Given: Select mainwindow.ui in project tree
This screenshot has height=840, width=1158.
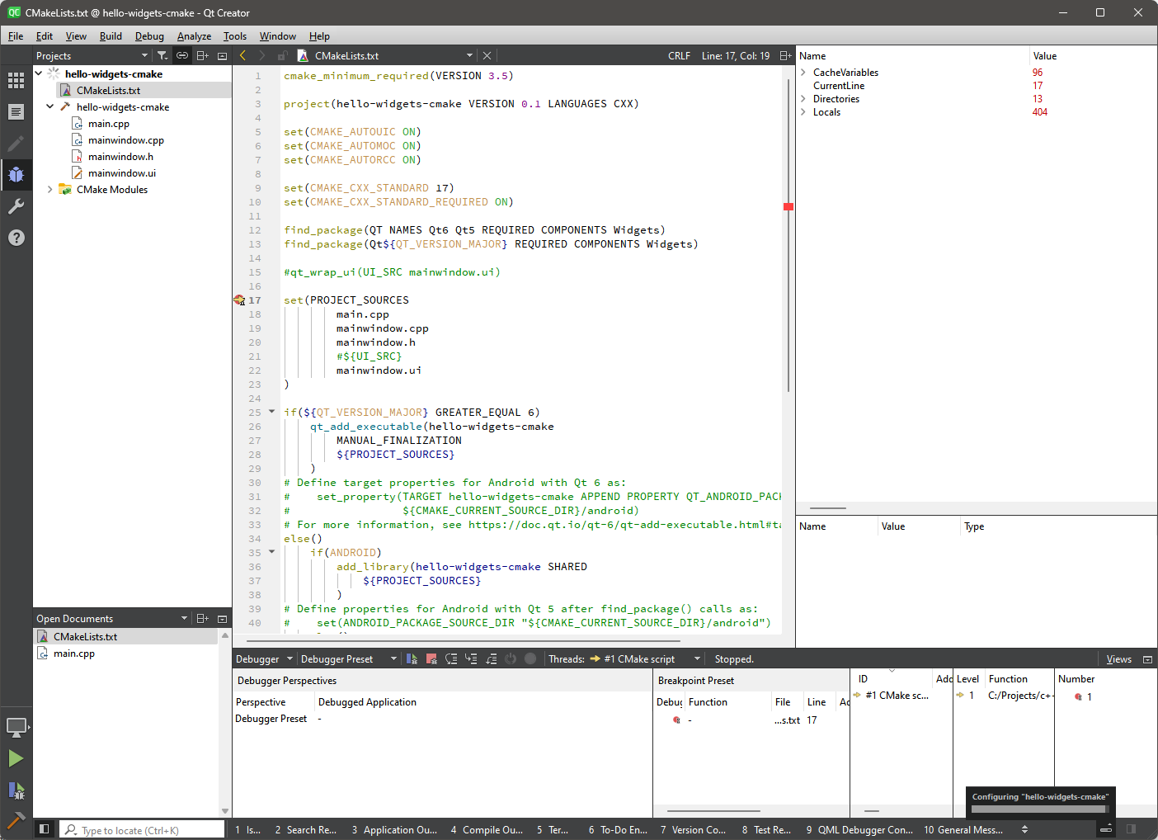Looking at the screenshot, I should [x=122, y=172].
